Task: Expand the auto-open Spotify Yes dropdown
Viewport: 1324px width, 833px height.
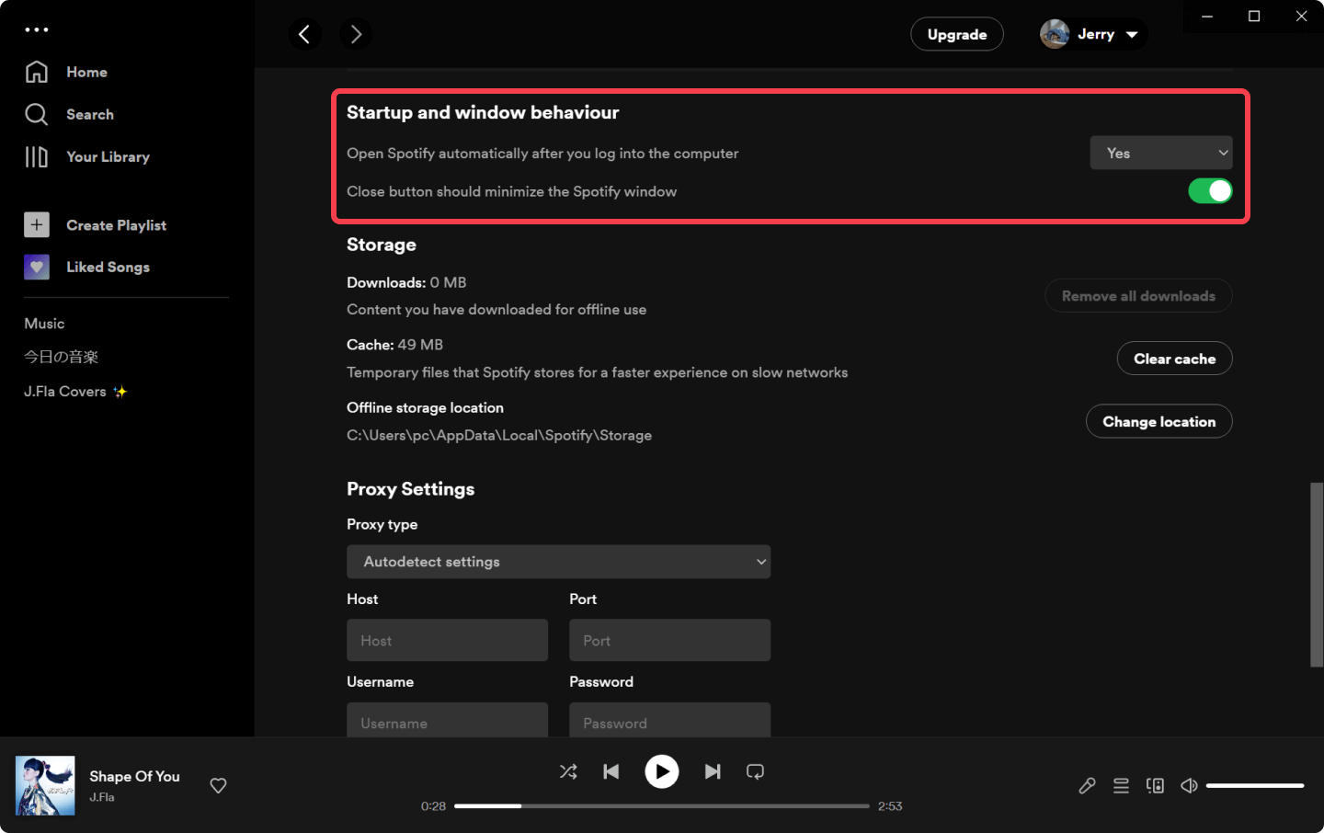Action: pyautogui.click(x=1161, y=153)
